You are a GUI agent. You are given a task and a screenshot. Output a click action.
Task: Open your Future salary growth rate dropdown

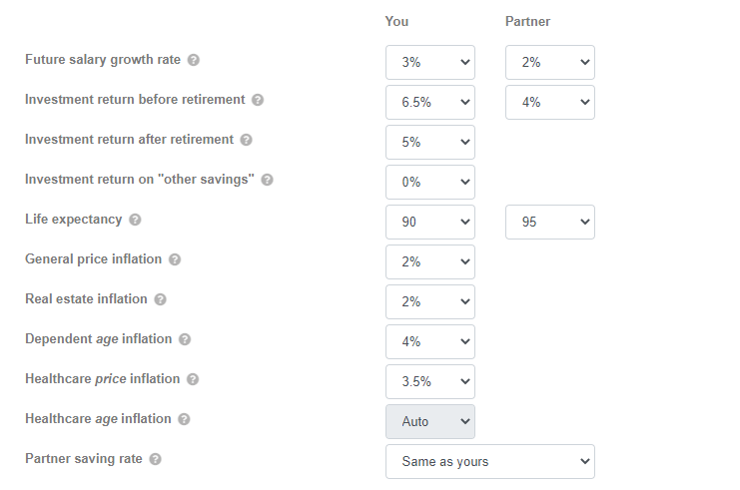(x=430, y=62)
